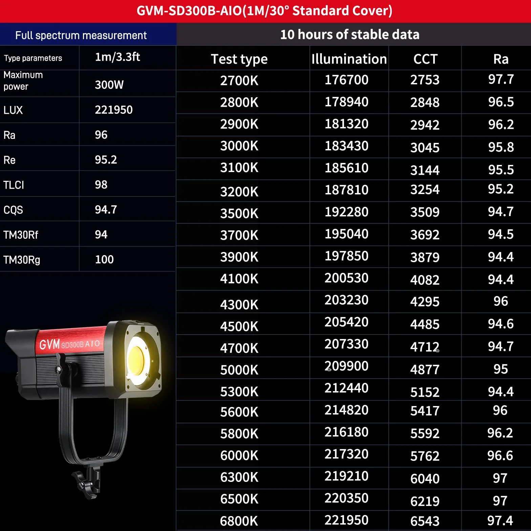Viewport: 531px width, 531px height.
Task: Select illumination value 220350
Action: [346, 498]
